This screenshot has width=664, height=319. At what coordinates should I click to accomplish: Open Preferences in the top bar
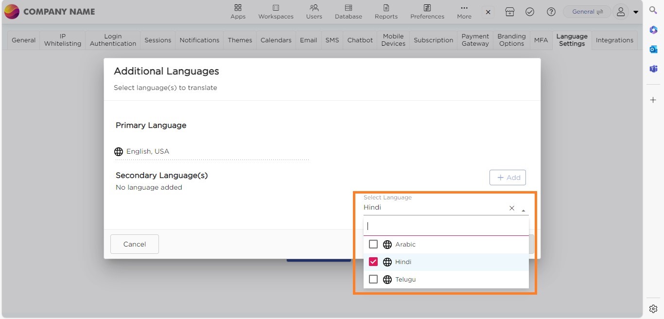pos(427,12)
